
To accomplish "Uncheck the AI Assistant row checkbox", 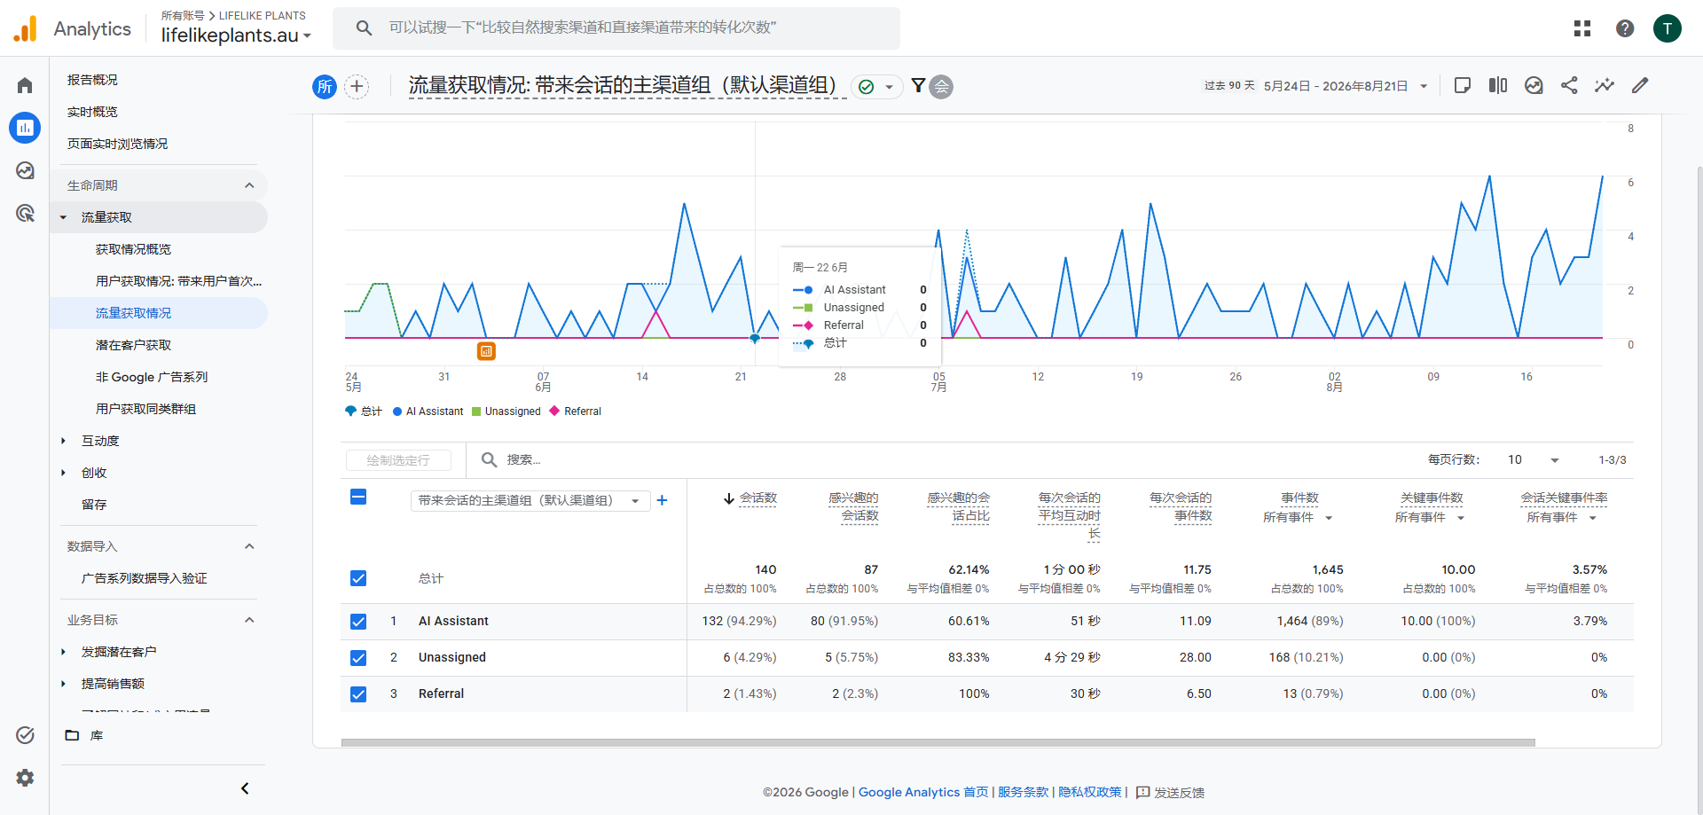I will [x=358, y=622].
